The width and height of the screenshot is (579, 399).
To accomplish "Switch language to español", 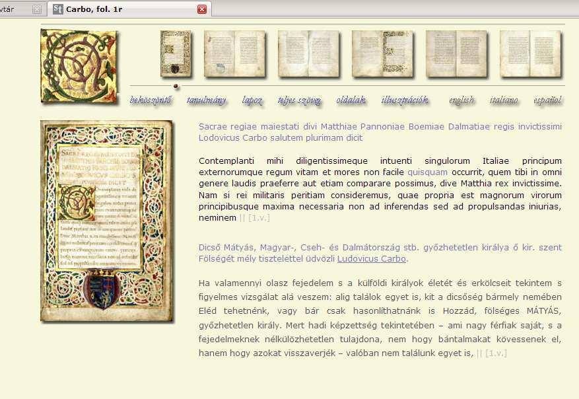I will [547, 100].
